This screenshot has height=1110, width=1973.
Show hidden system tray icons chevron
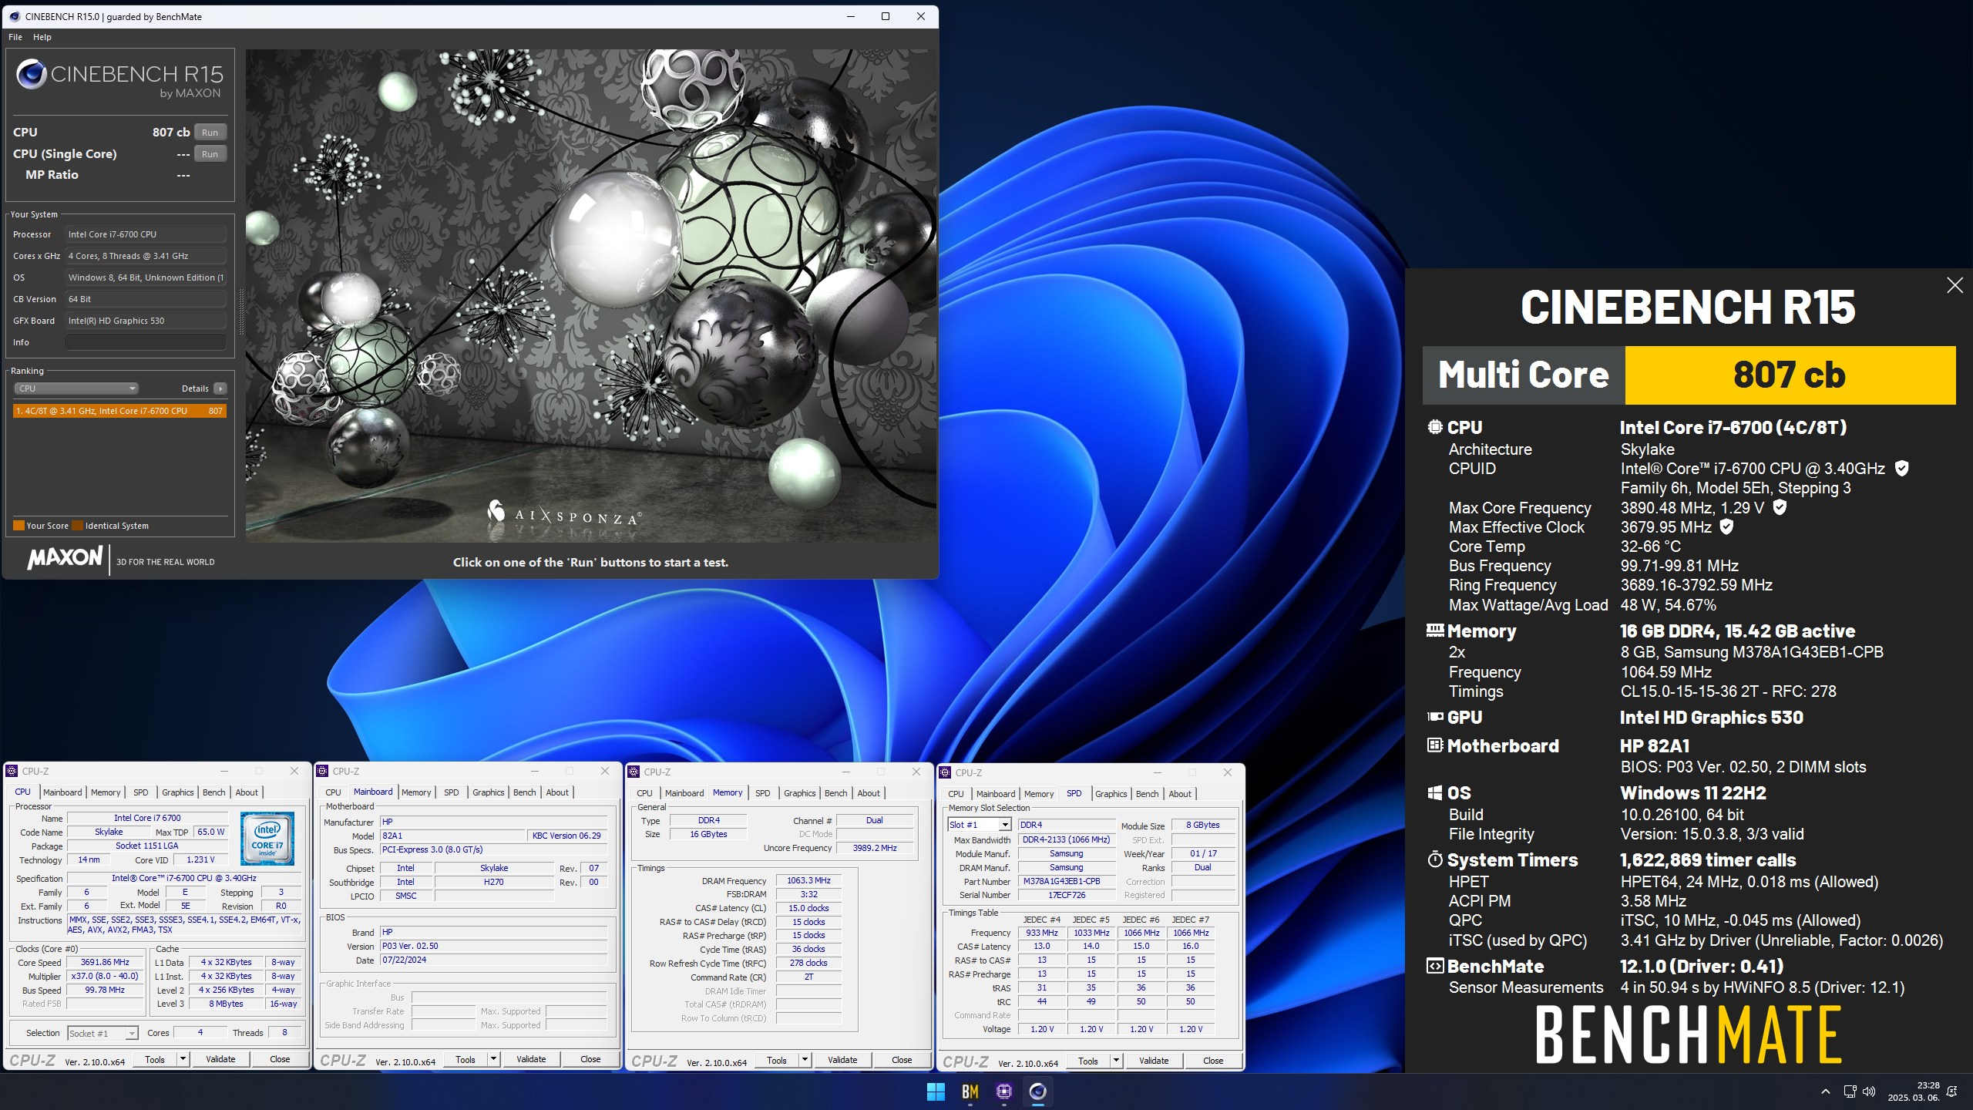(1825, 1091)
